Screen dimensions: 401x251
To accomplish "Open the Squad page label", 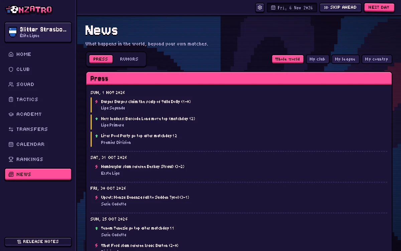I will pos(25,84).
